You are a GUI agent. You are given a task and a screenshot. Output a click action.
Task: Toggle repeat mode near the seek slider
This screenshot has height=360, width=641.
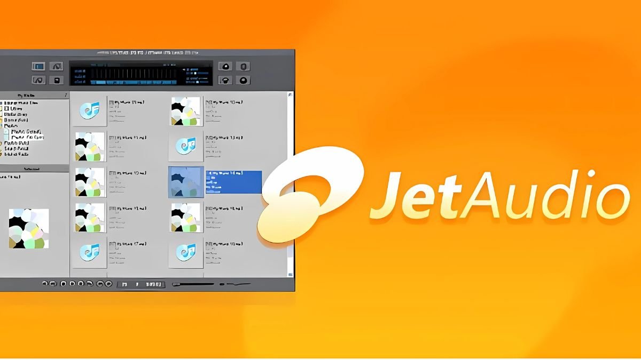[108, 284]
